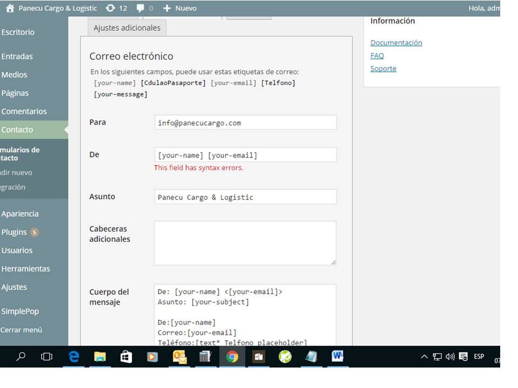This screenshot has width=518, height=388.
Task: Open Outlook from the taskbar
Action: click(179, 357)
